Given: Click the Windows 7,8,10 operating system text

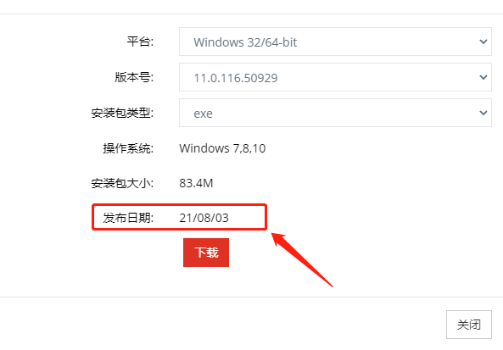Looking at the screenshot, I should [222, 148].
